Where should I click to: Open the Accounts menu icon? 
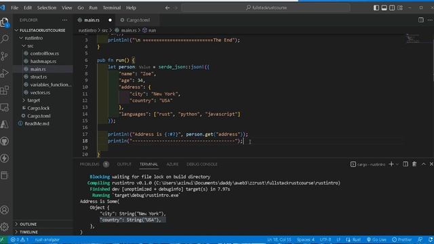(x=5, y=210)
